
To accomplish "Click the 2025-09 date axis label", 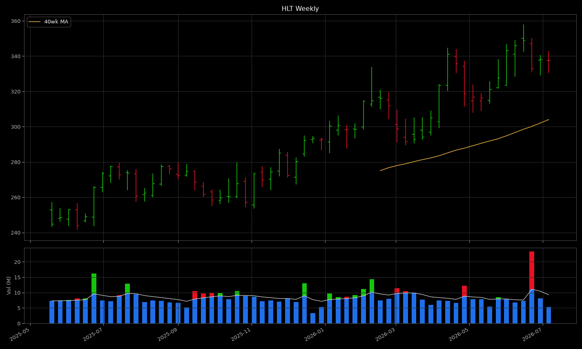I will pyautogui.click(x=168, y=334).
